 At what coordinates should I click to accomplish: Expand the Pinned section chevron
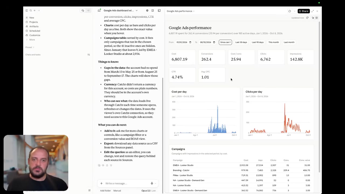[x=33, y=47]
